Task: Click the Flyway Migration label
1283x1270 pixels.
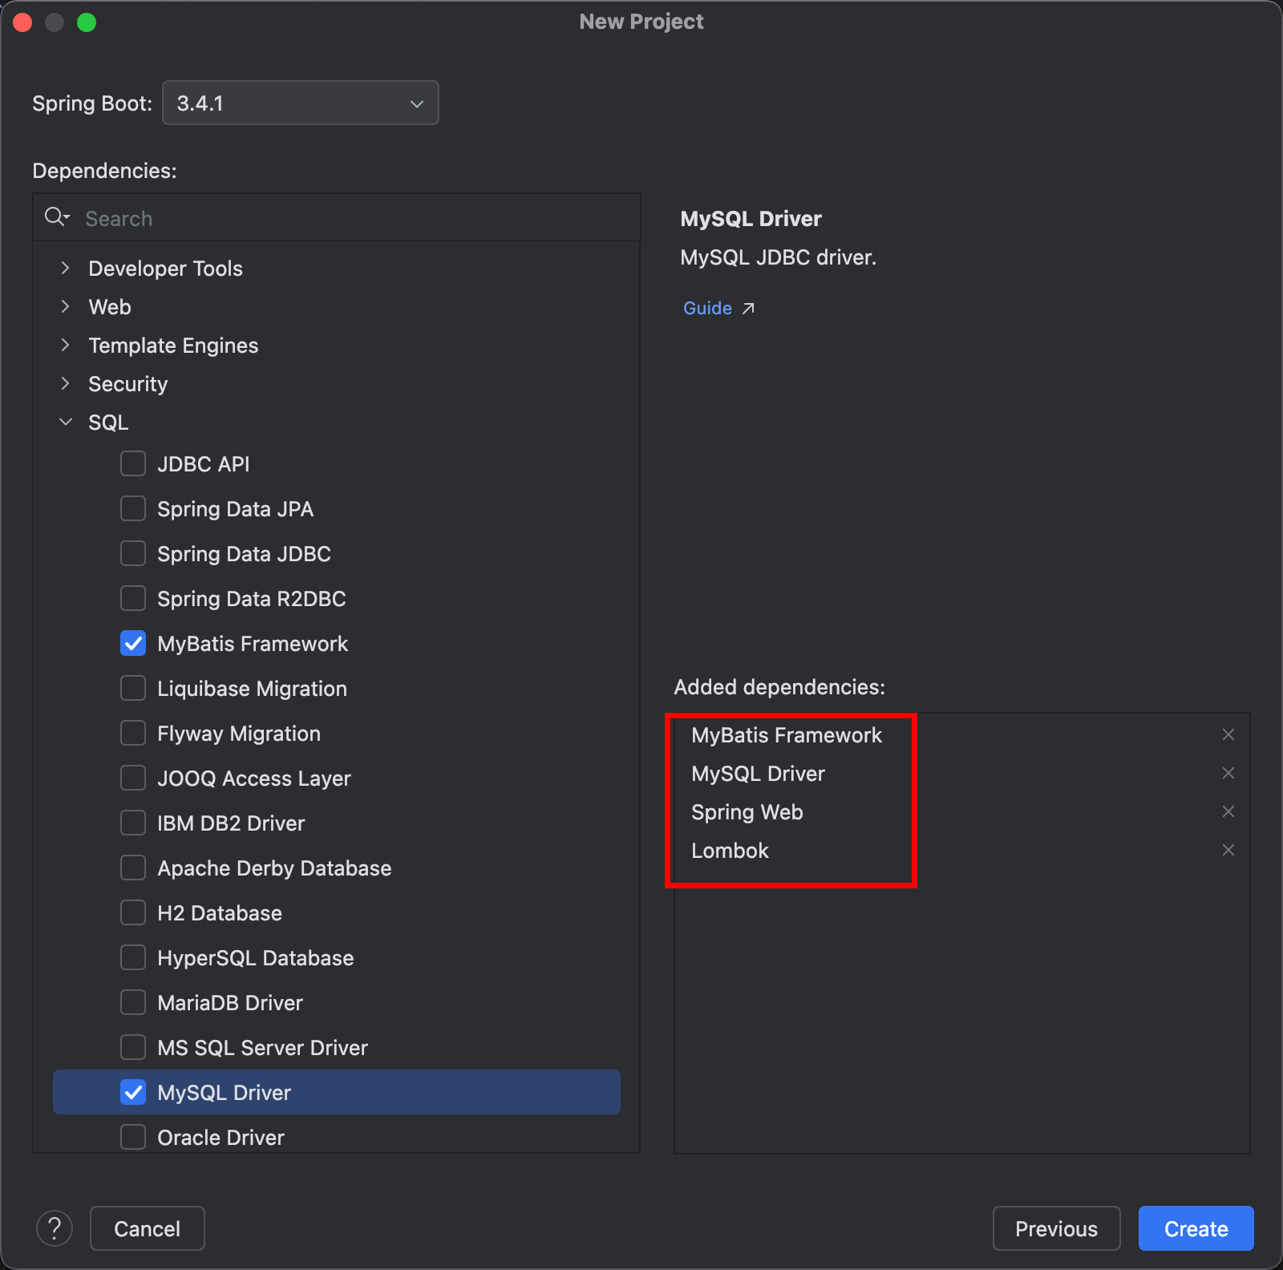Action: click(239, 734)
